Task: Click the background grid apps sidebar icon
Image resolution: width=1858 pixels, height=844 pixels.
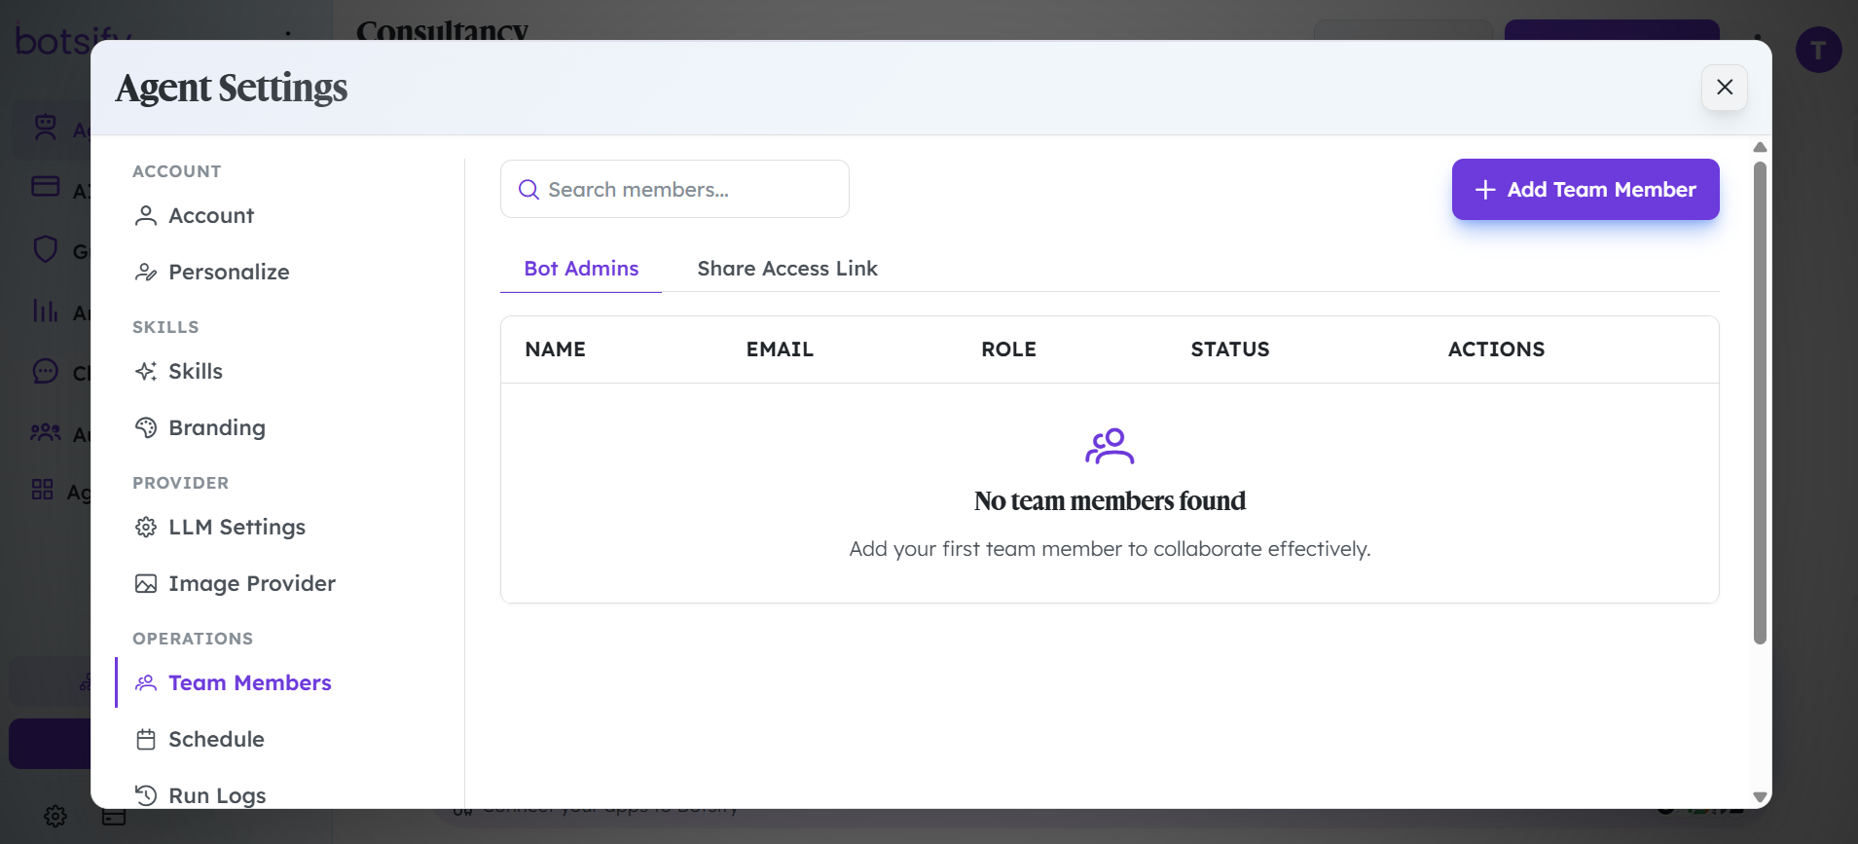Action: click(x=42, y=489)
